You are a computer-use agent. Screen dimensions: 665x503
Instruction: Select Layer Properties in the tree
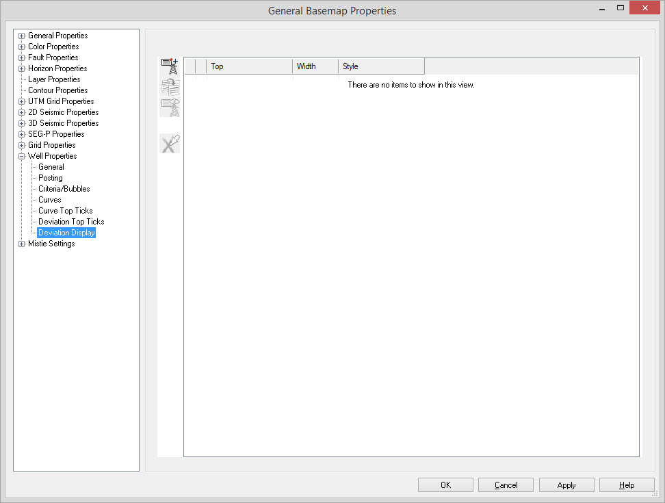coord(54,79)
